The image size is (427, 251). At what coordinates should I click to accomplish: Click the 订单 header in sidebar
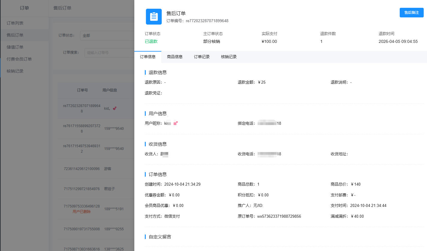[x=24, y=8]
